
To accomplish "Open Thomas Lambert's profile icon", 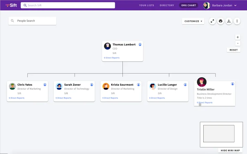I will click(x=140, y=45).
